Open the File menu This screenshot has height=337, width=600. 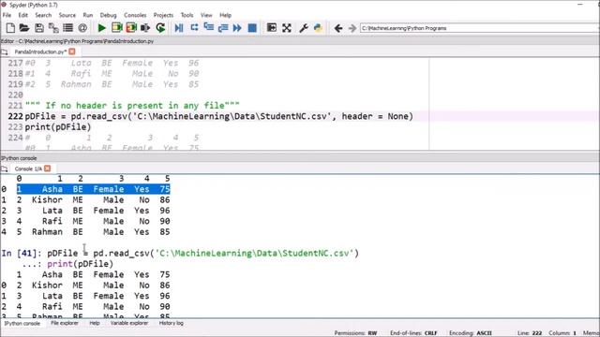click(7, 15)
